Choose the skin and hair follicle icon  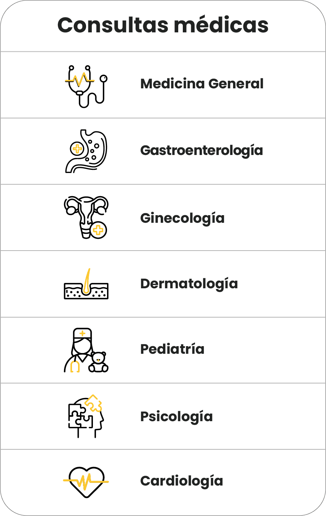(86, 284)
